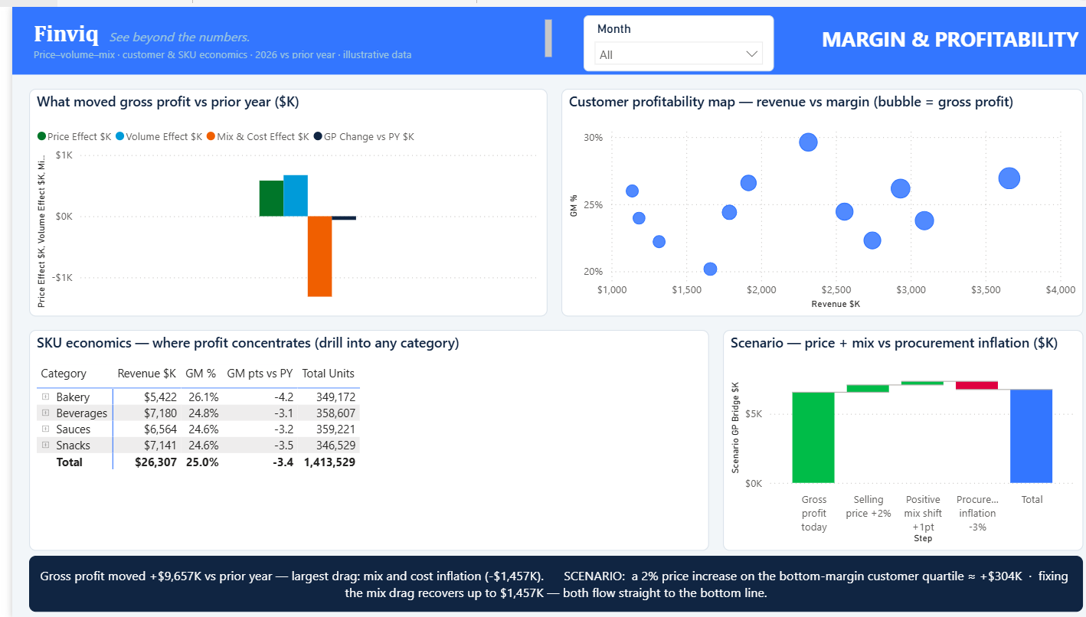The image size is (1086, 617).
Task: Click the red Procurement inflation waterfall bar
Action: pyautogui.click(x=976, y=385)
